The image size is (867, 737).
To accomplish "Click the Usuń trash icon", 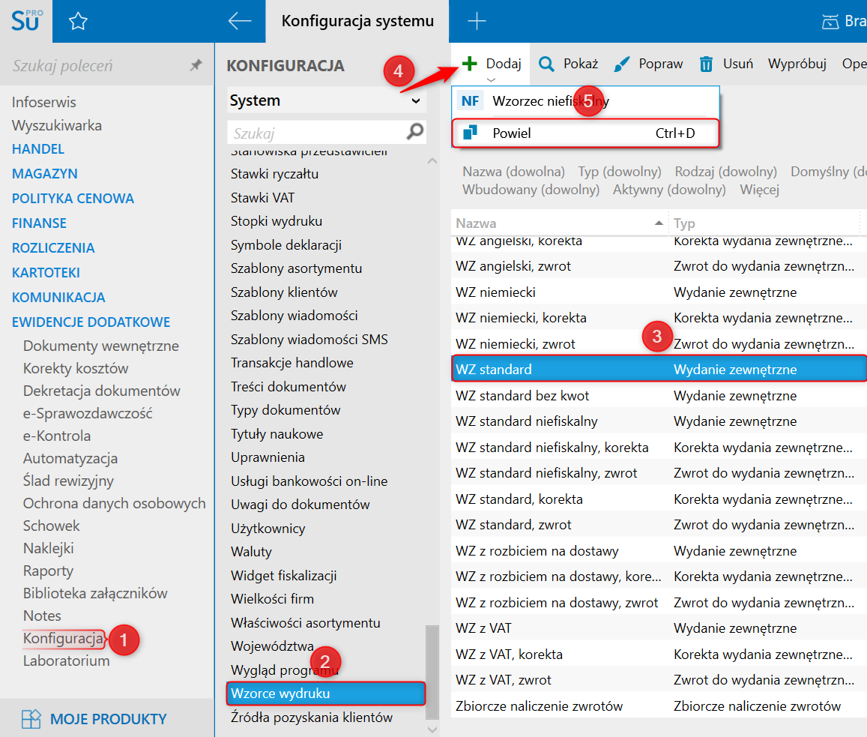I will (706, 64).
